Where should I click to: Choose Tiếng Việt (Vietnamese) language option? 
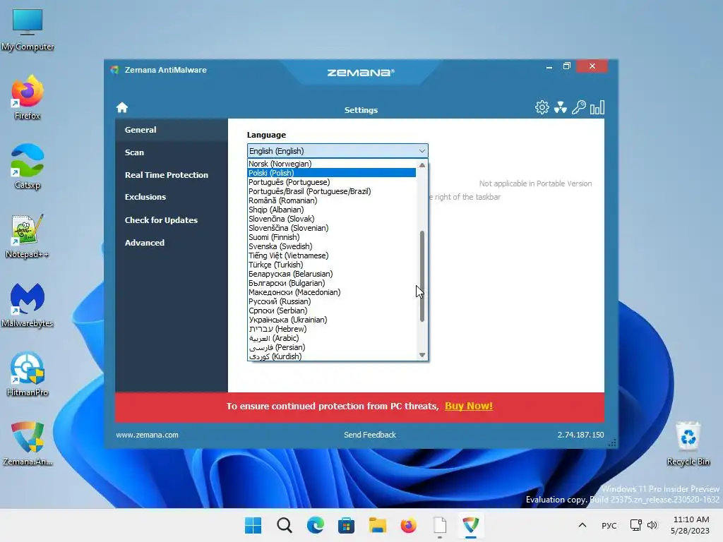[332, 255]
